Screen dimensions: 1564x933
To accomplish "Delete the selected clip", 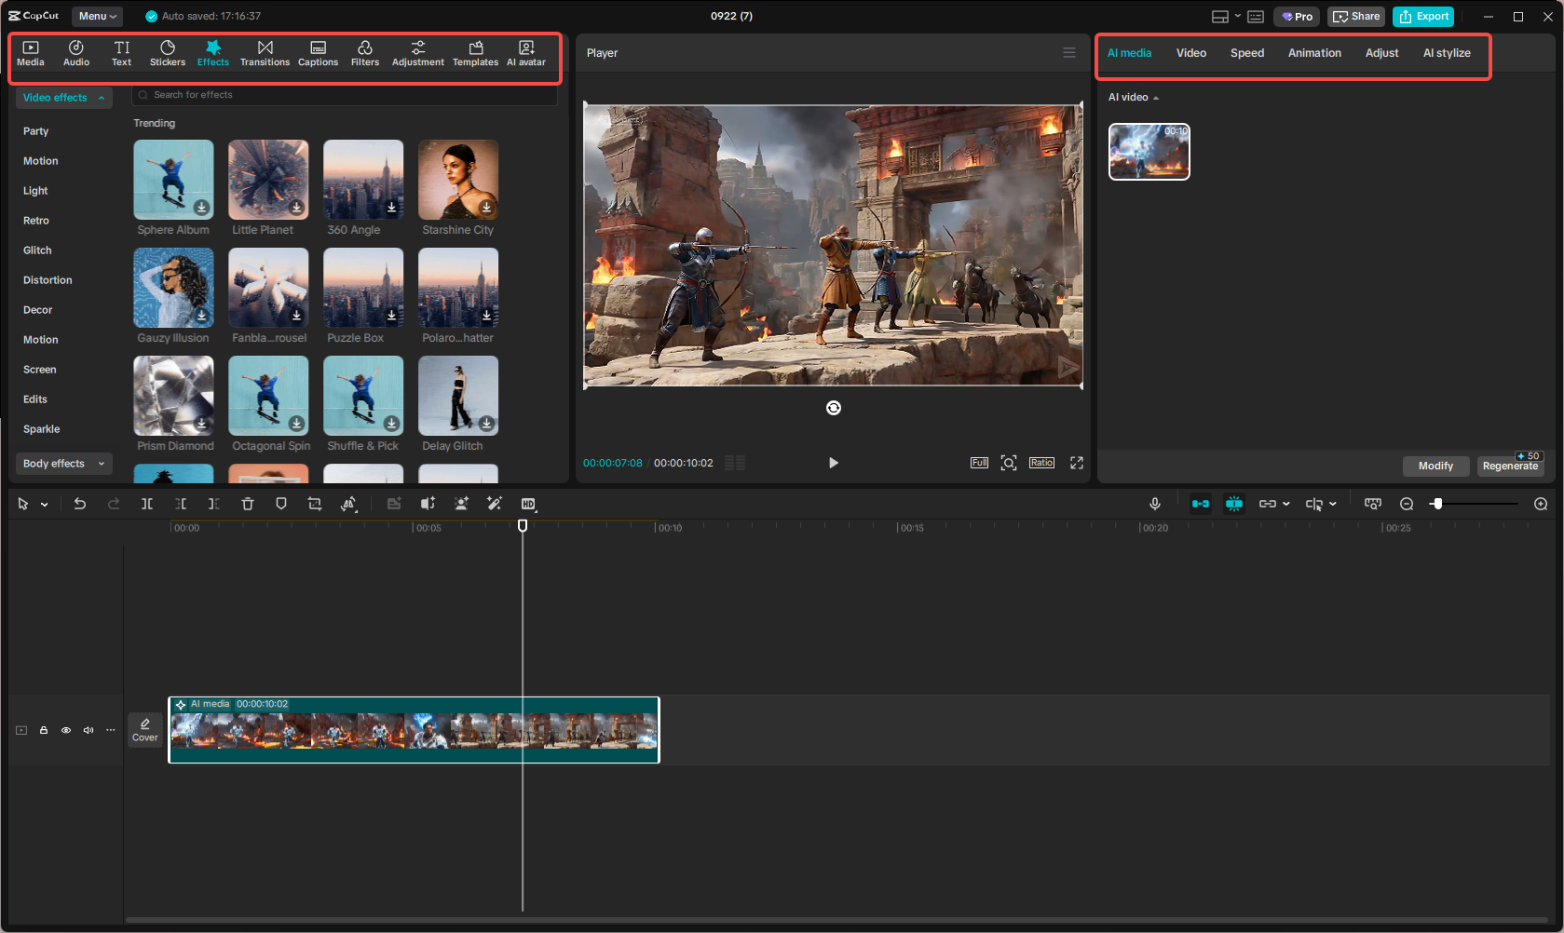I will 248,504.
